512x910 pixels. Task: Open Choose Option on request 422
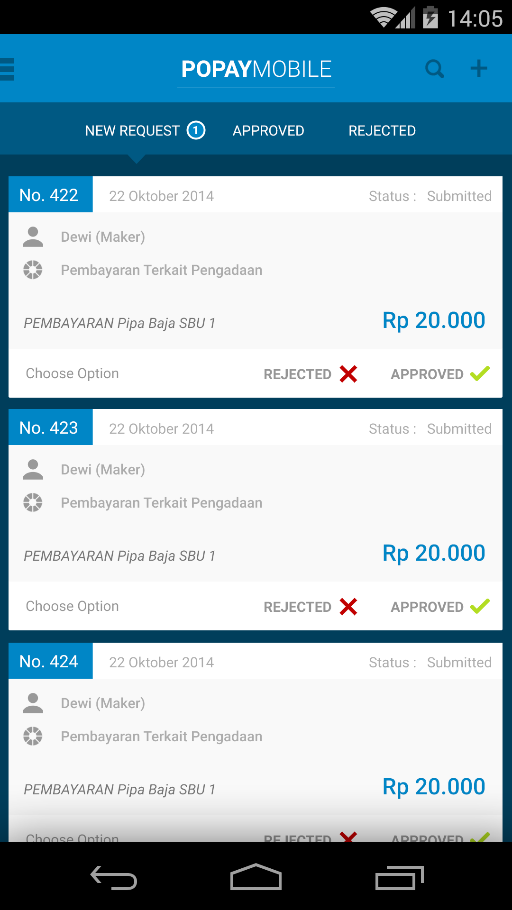pyautogui.click(x=73, y=373)
